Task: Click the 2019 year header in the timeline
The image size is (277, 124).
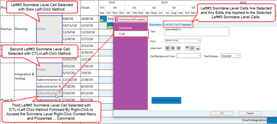Action: click(x=164, y=3)
